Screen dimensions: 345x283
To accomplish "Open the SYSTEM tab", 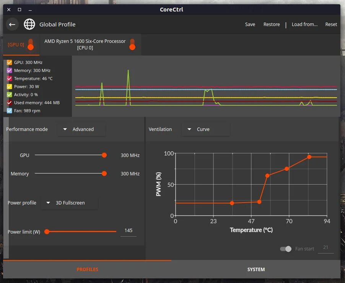I will tap(256, 269).
